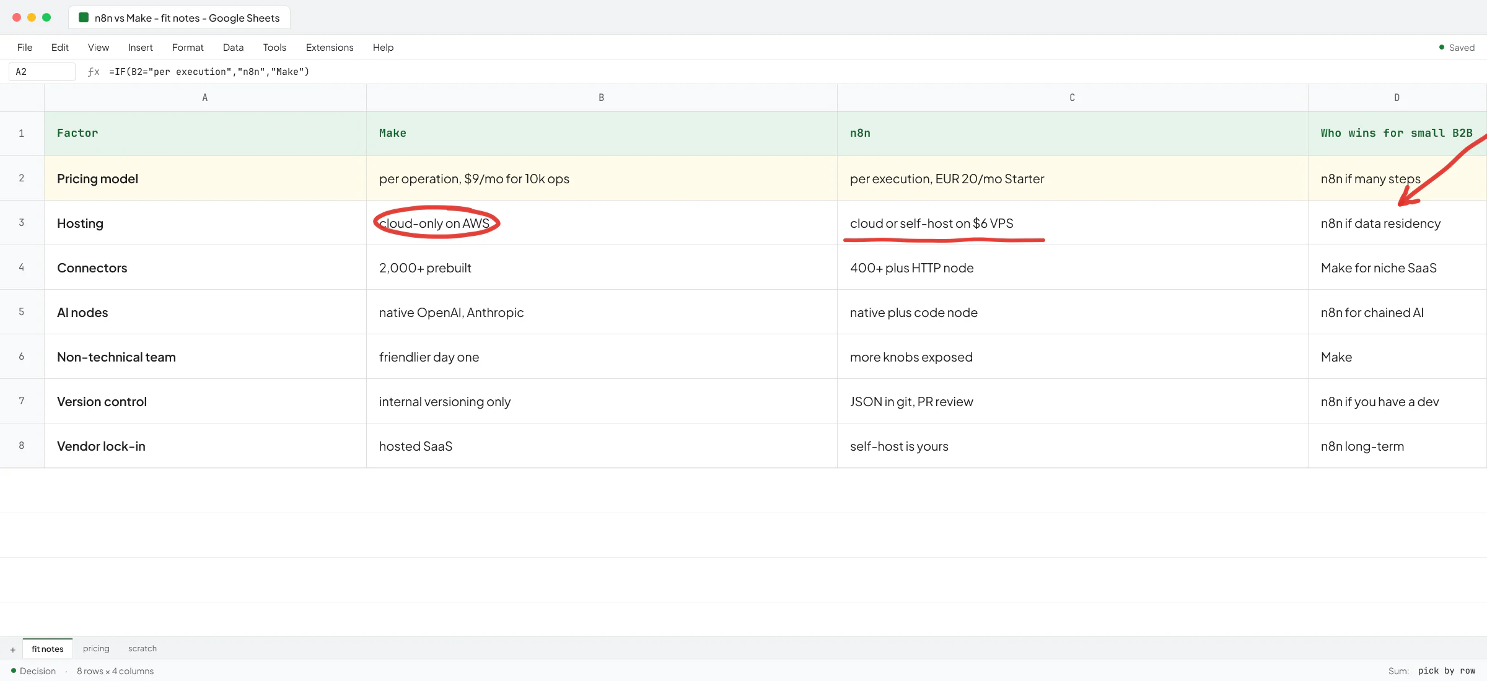
Task: Click the fx function icon
Action: point(94,72)
